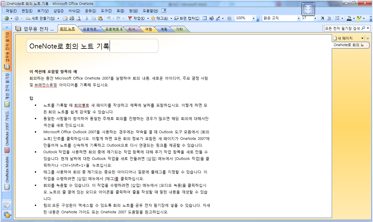This screenshot has height=222, width=373.
Task: Click the floating double-down-arrow button
Action: (309, 9)
